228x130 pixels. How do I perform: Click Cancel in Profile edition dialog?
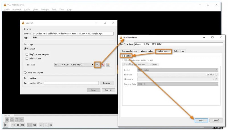[x=216, y=121]
